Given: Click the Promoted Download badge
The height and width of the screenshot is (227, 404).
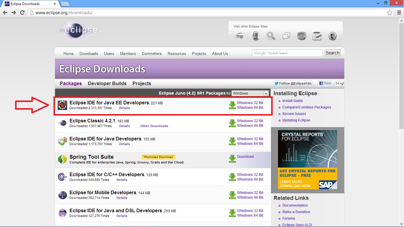Looking at the screenshot, I should coord(159,157).
